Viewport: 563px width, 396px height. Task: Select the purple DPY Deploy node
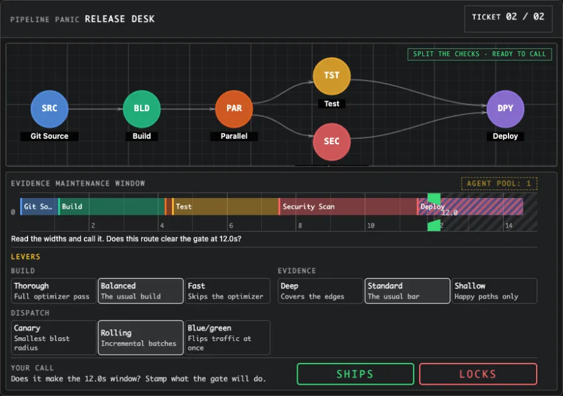click(x=505, y=109)
